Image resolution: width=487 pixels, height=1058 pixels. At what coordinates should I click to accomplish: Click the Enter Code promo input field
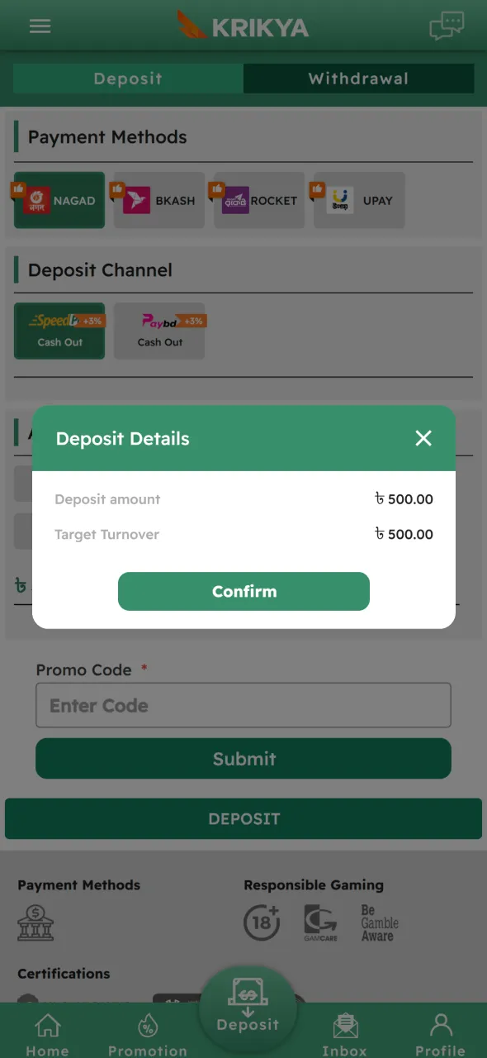(x=243, y=705)
